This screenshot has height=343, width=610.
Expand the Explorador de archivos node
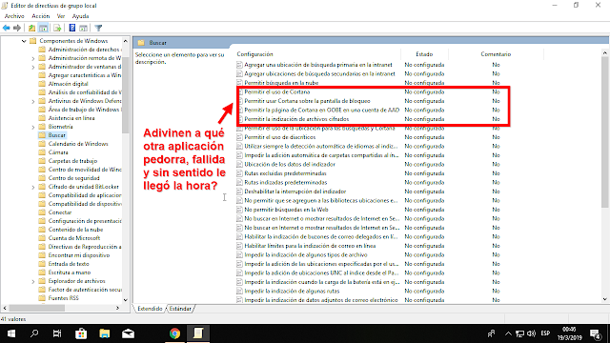click(x=32, y=281)
